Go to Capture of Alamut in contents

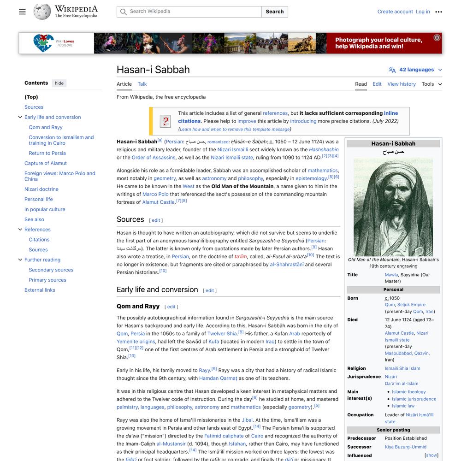[46, 163]
